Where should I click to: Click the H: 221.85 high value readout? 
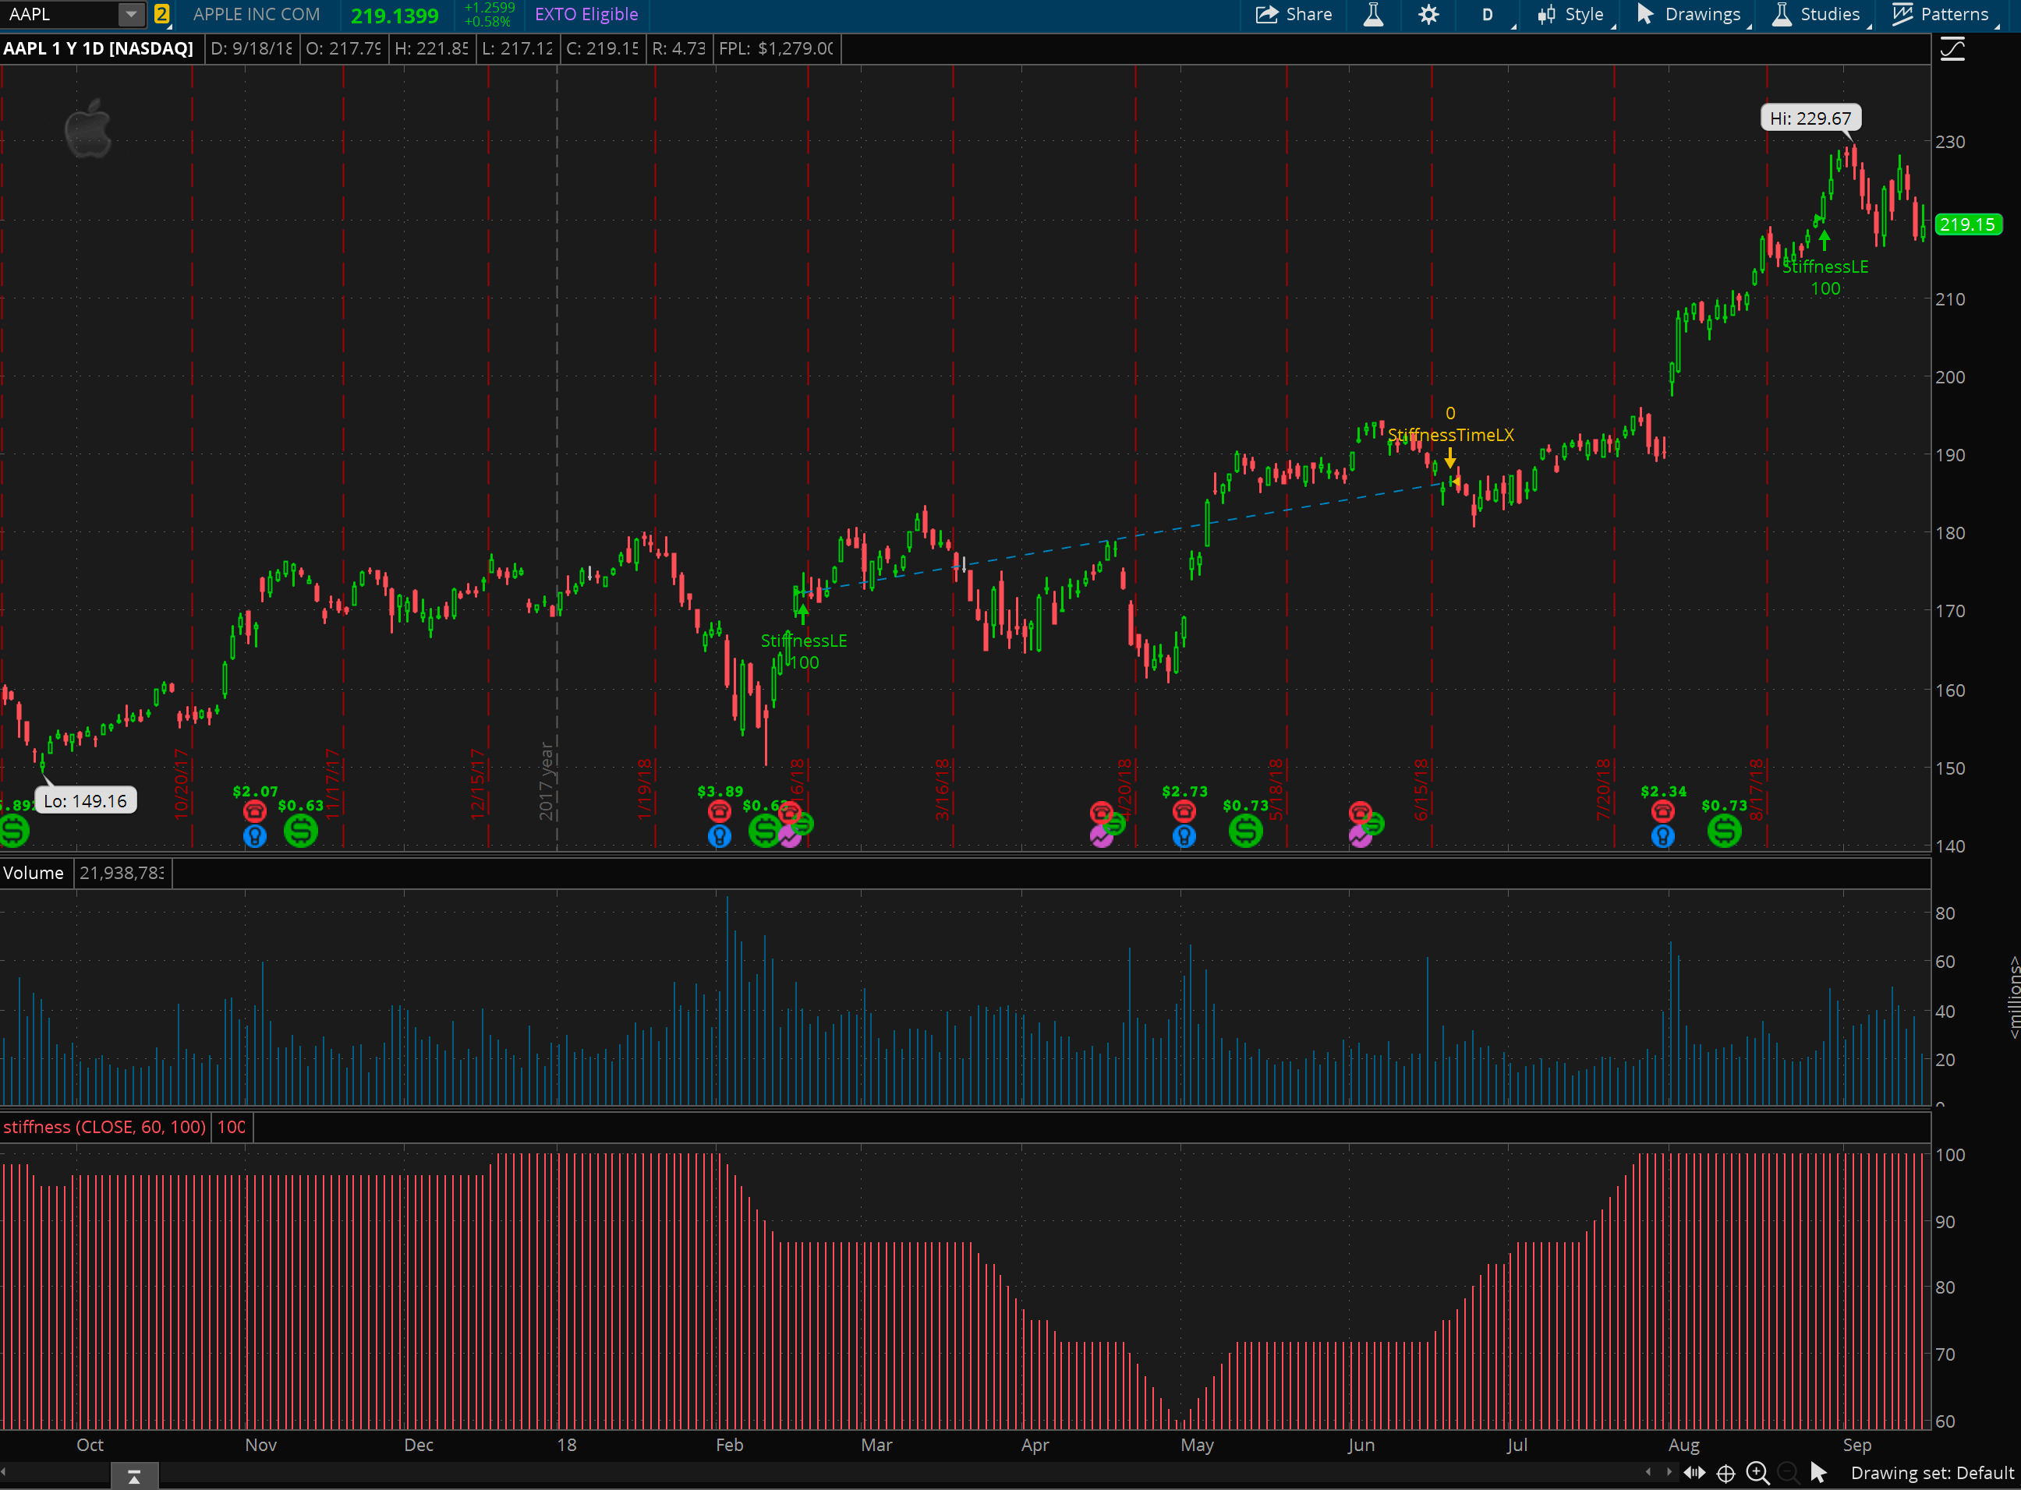pyautogui.click(x=432, y=48)
